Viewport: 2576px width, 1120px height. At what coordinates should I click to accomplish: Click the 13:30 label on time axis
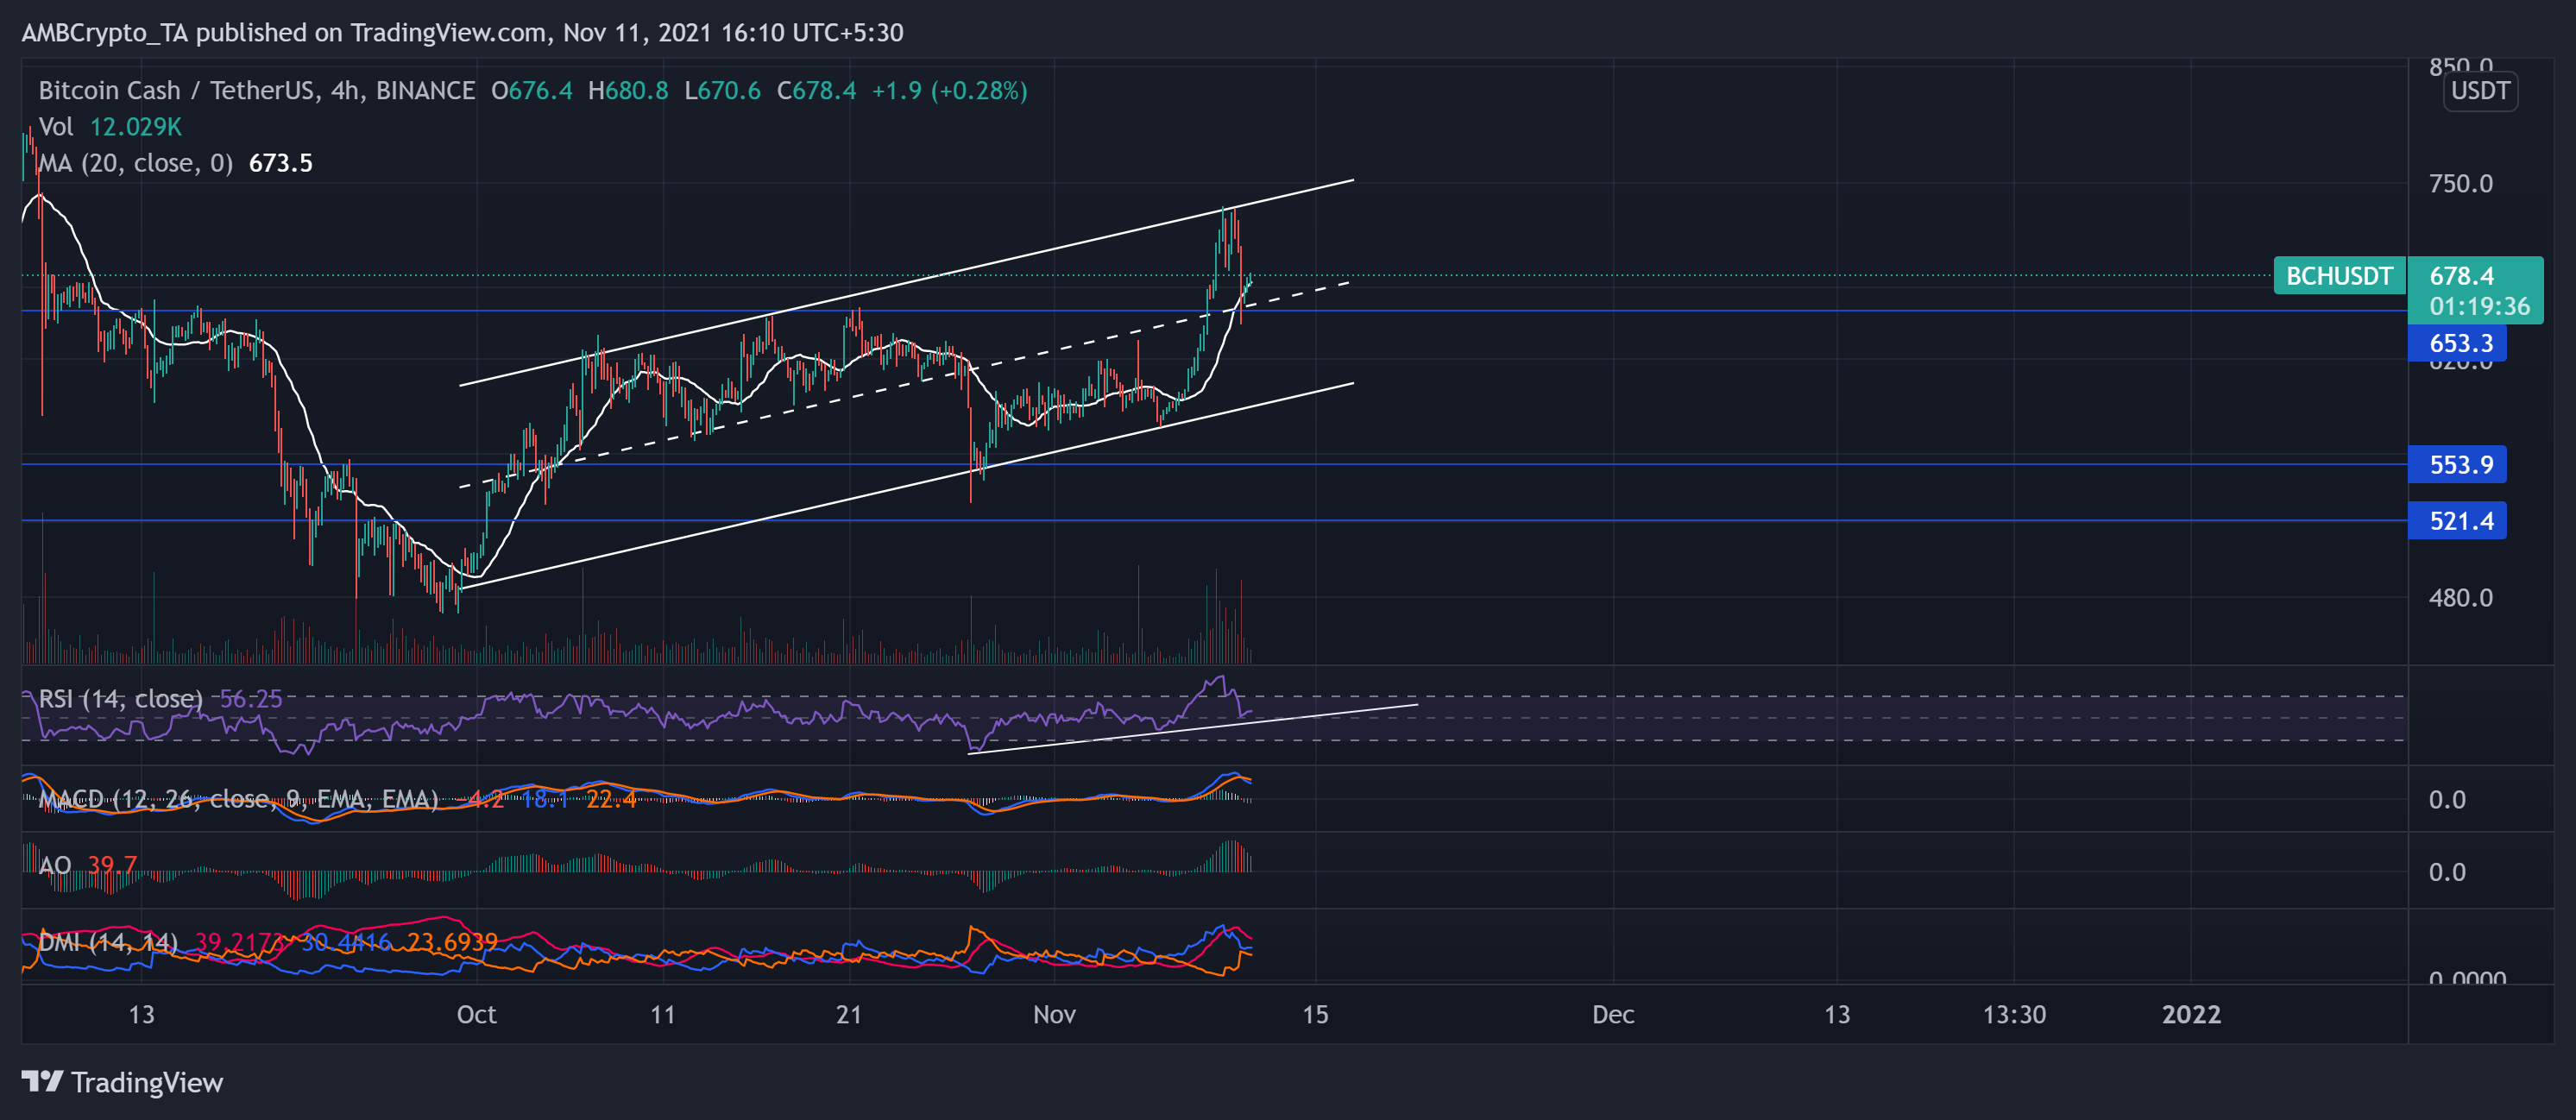(x=2014, y=1014)
